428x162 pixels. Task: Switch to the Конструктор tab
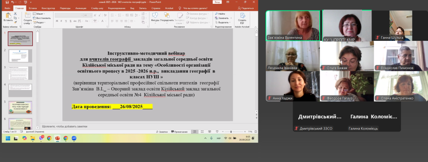48,8
